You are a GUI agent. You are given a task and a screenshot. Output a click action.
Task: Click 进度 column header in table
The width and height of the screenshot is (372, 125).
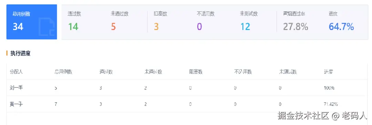click(329, 72)
